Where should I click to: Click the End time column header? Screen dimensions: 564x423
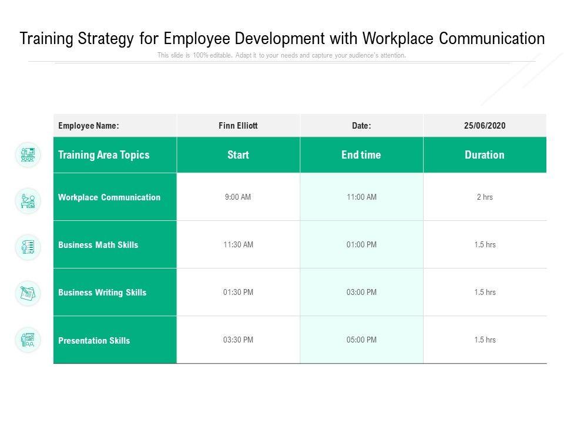361,155
